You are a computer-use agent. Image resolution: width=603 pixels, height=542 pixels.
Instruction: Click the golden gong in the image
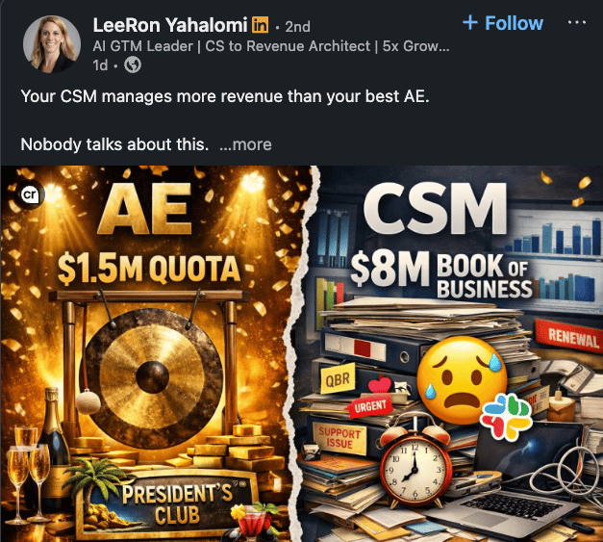(154, 375)
